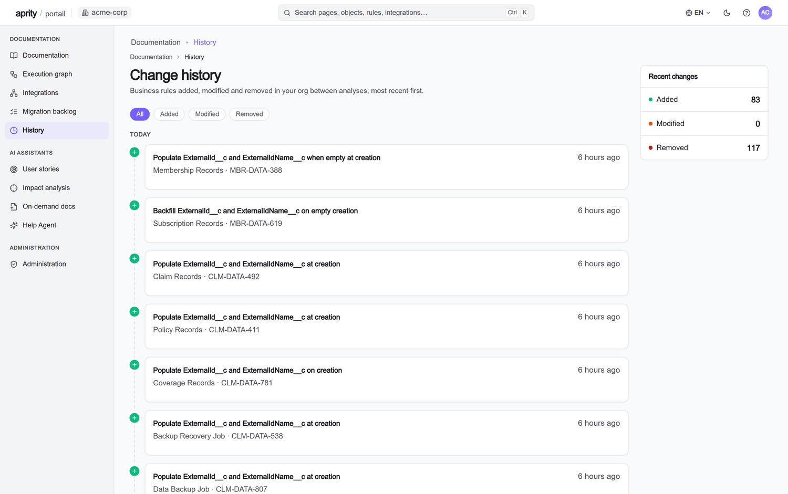This screenshot has width=788, height=494.
Task: Click the added marker for MBR-DATA-619 entry
Action: (x=134, y=205)
